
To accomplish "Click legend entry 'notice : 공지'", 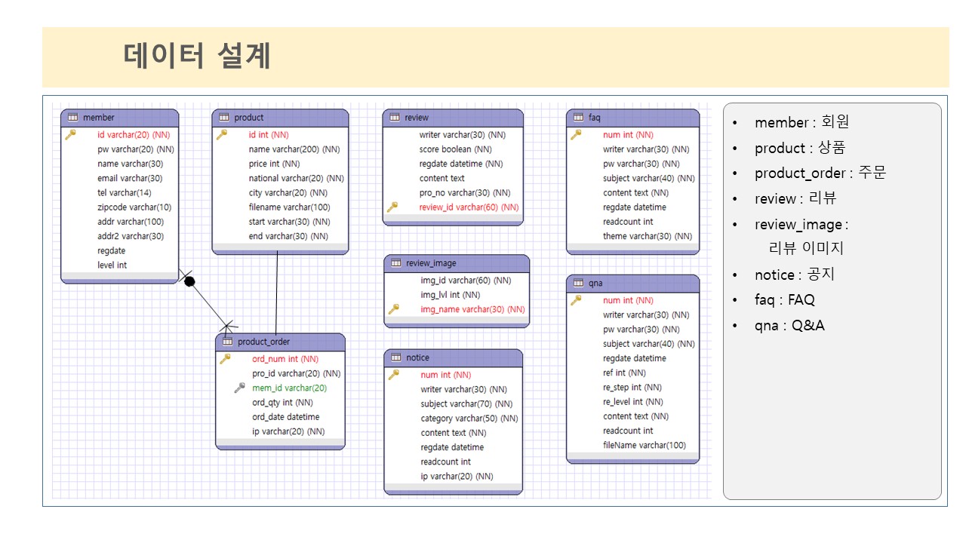I will (795, 275).
